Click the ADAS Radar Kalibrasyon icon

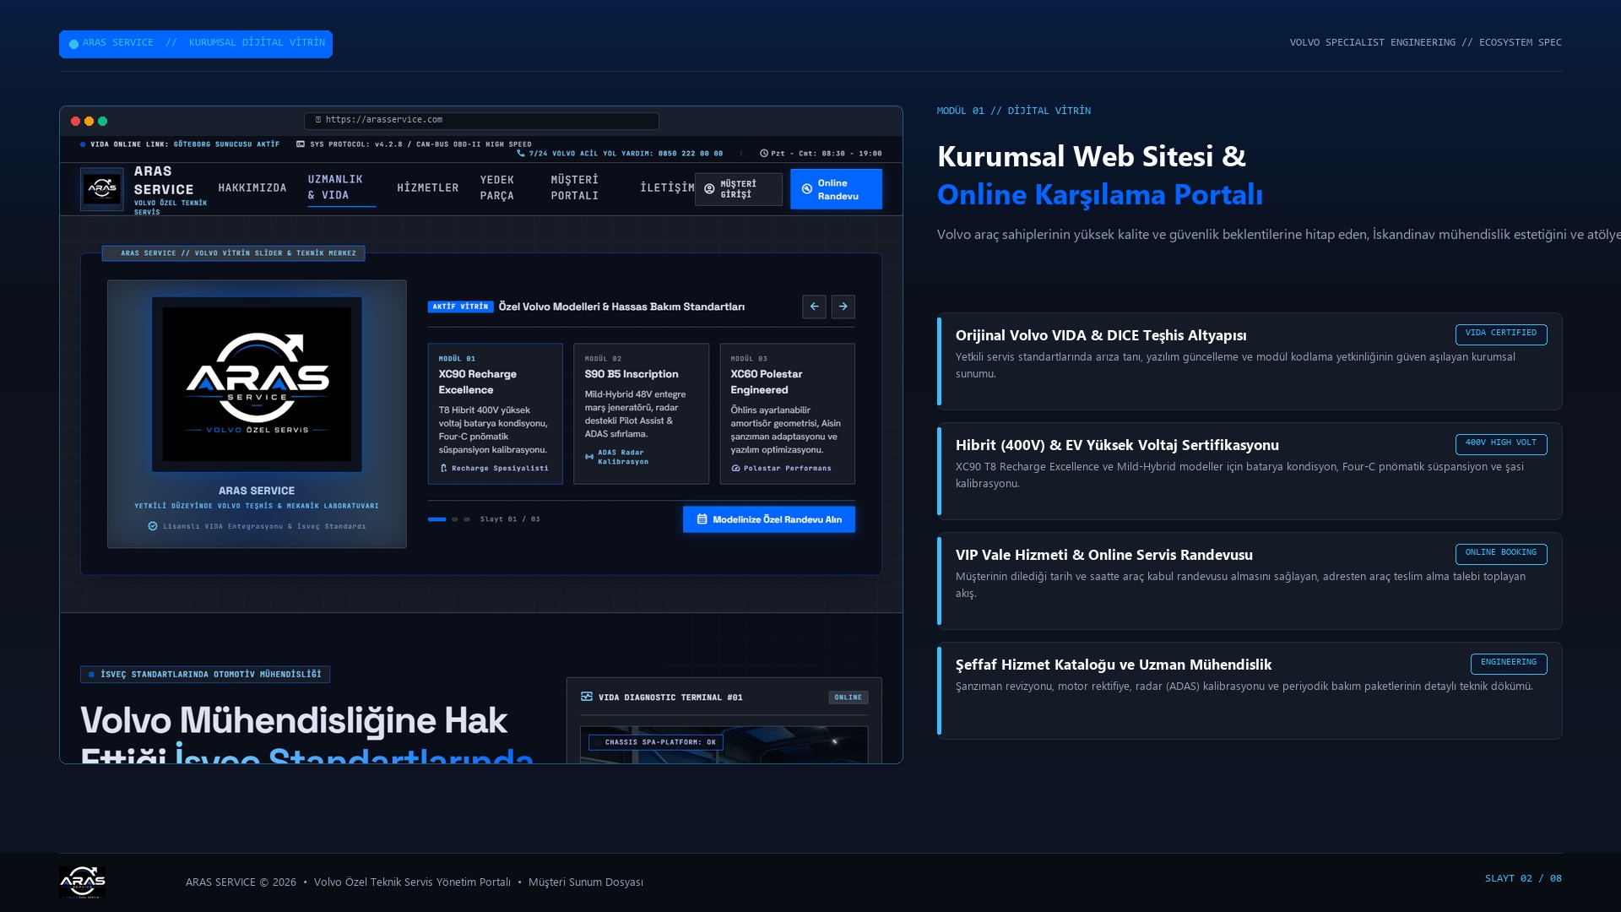[x=589, y=457]
